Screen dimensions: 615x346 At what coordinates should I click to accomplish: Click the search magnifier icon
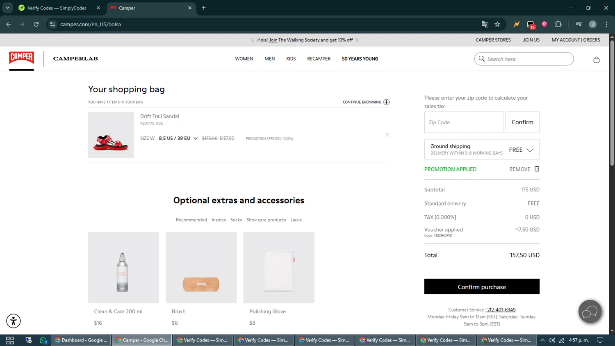tap(482, 59)
